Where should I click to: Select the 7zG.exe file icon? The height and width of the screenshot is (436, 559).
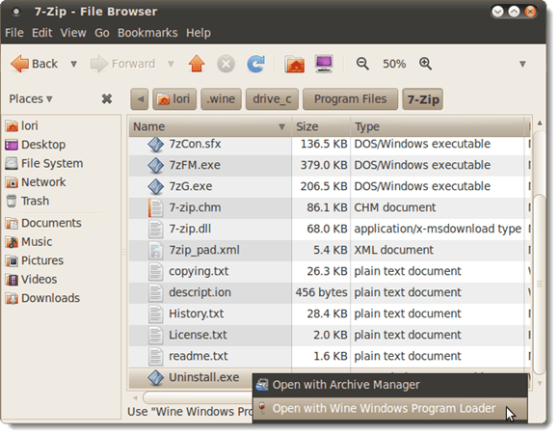point(156,186)
